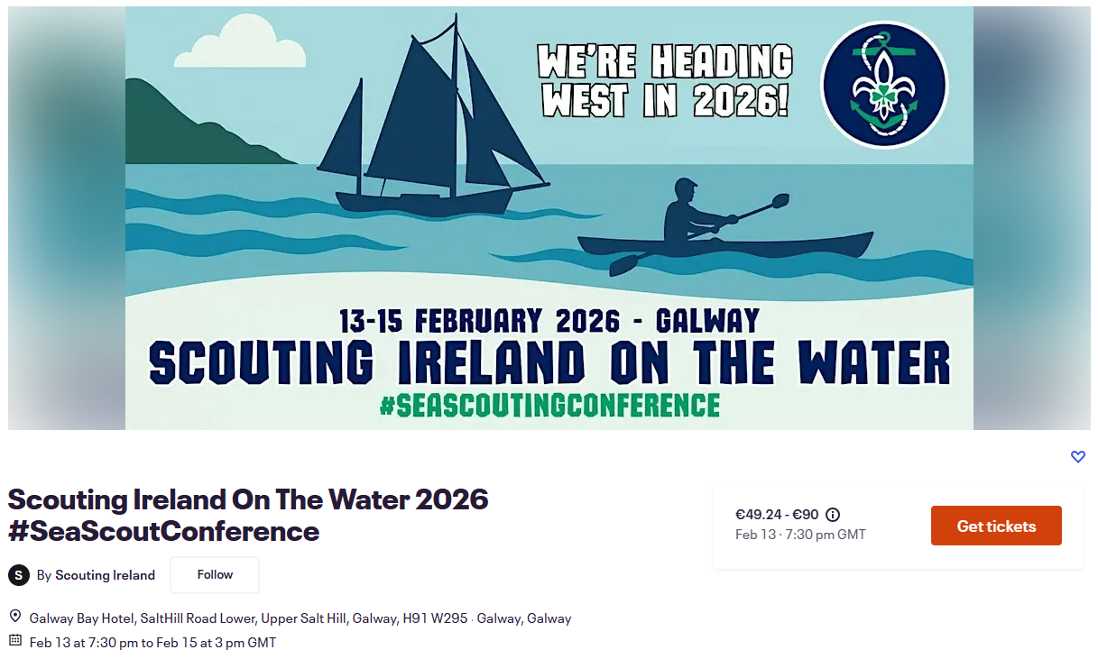Click the #SEASCOUTINGCONFERENCE hashtag in banner

549,406
